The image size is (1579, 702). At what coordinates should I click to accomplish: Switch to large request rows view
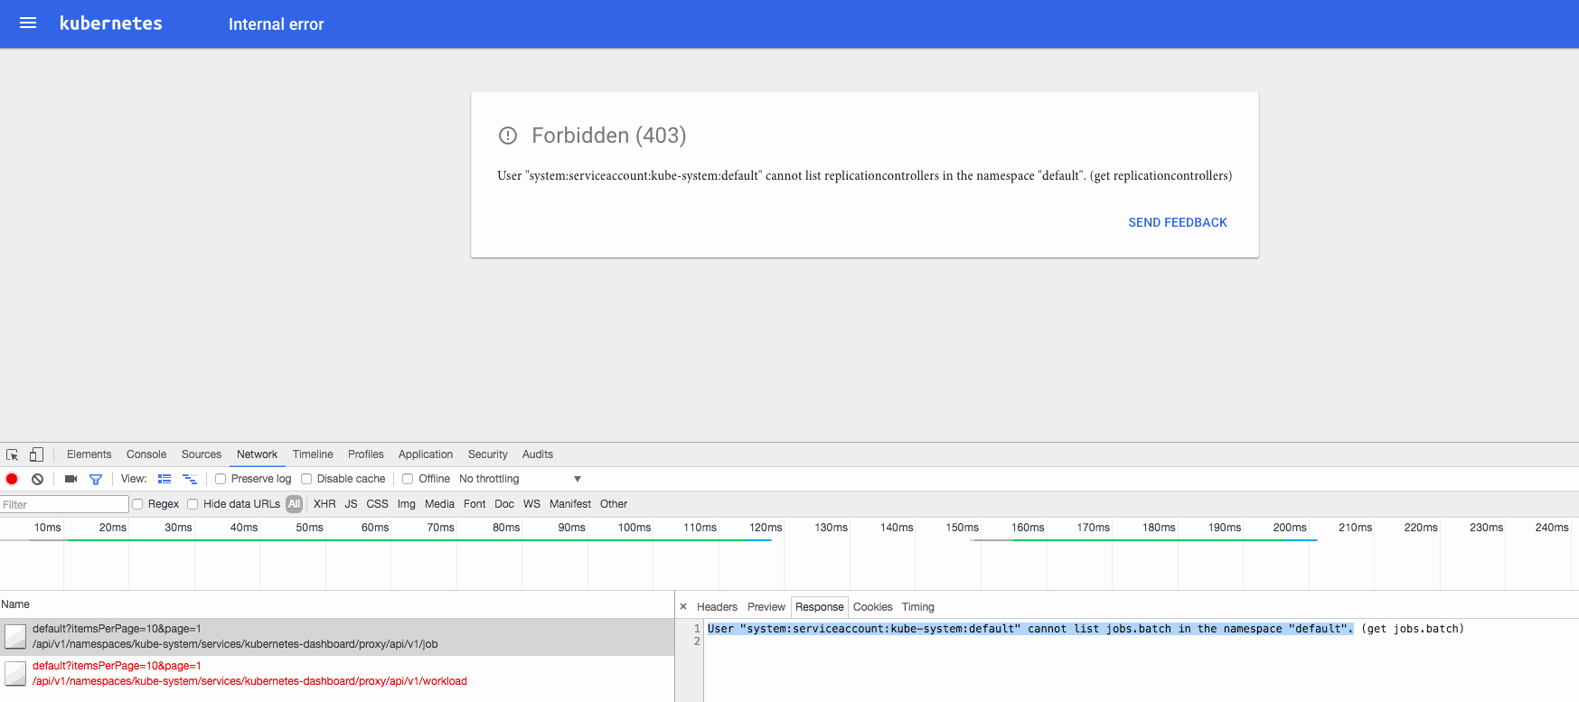coord(164,479)
